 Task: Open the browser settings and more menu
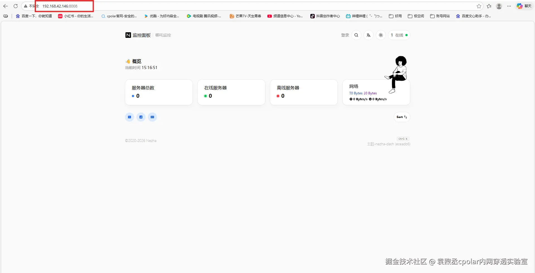(509, 6)
